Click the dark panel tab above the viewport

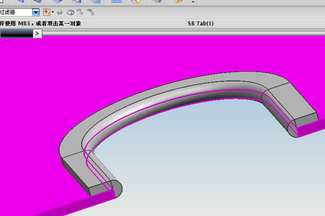click(17, 34)
